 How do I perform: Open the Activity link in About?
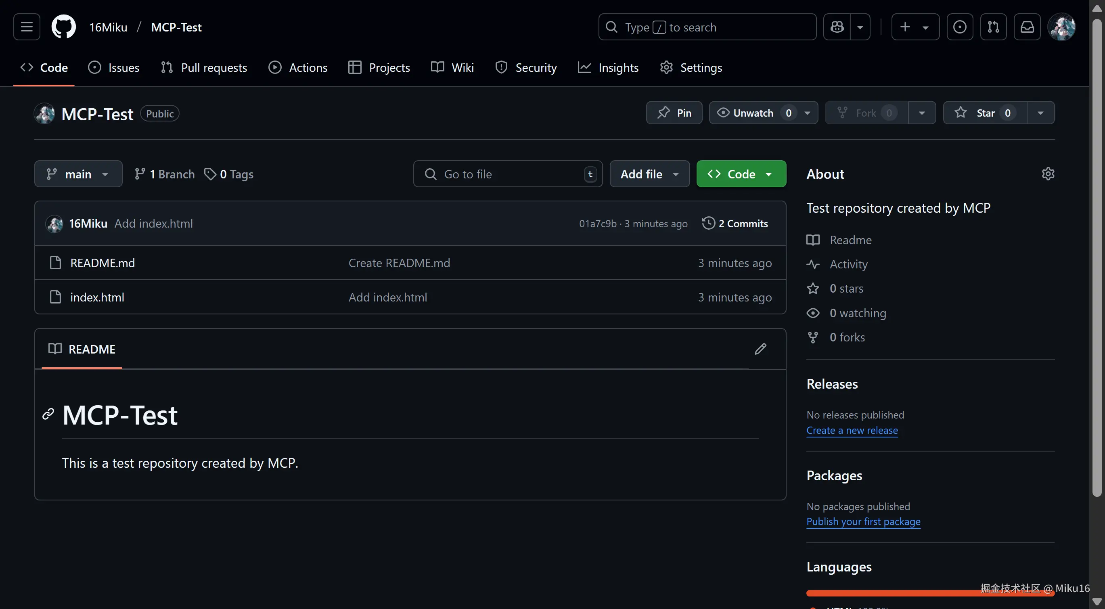[848, 264]
